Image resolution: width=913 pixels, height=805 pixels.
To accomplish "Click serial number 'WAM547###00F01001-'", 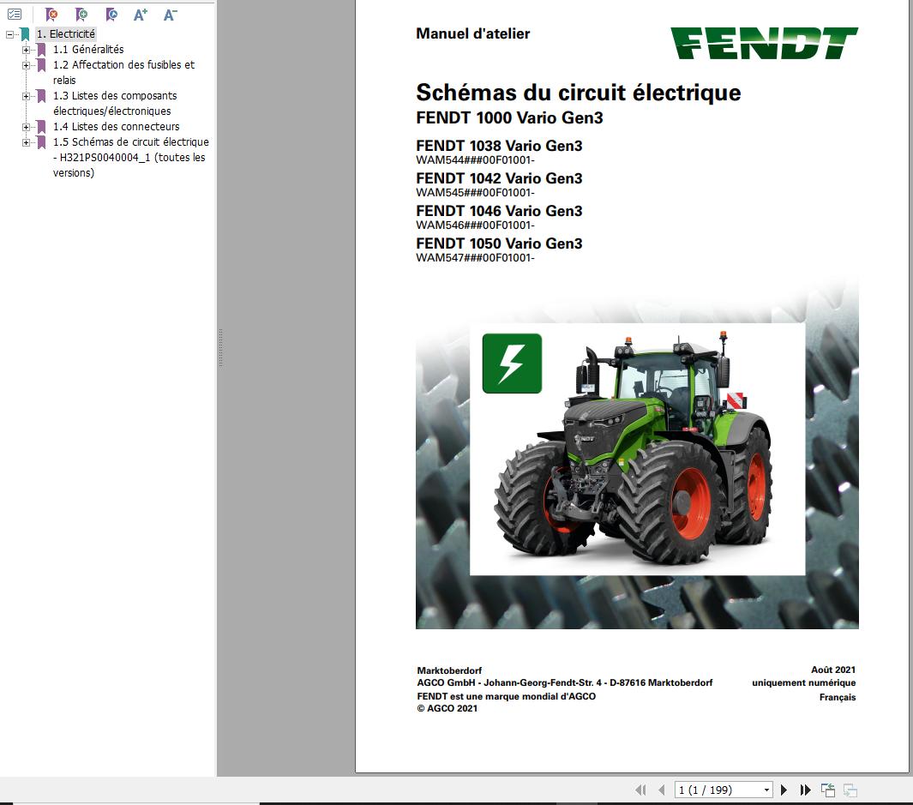I will [475, 258].
